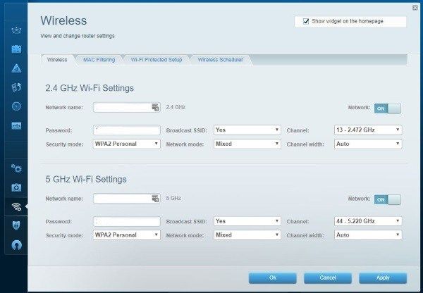Open the Speed Test gauge icon
Screen dimensions: 423x293
coord(16,106)
